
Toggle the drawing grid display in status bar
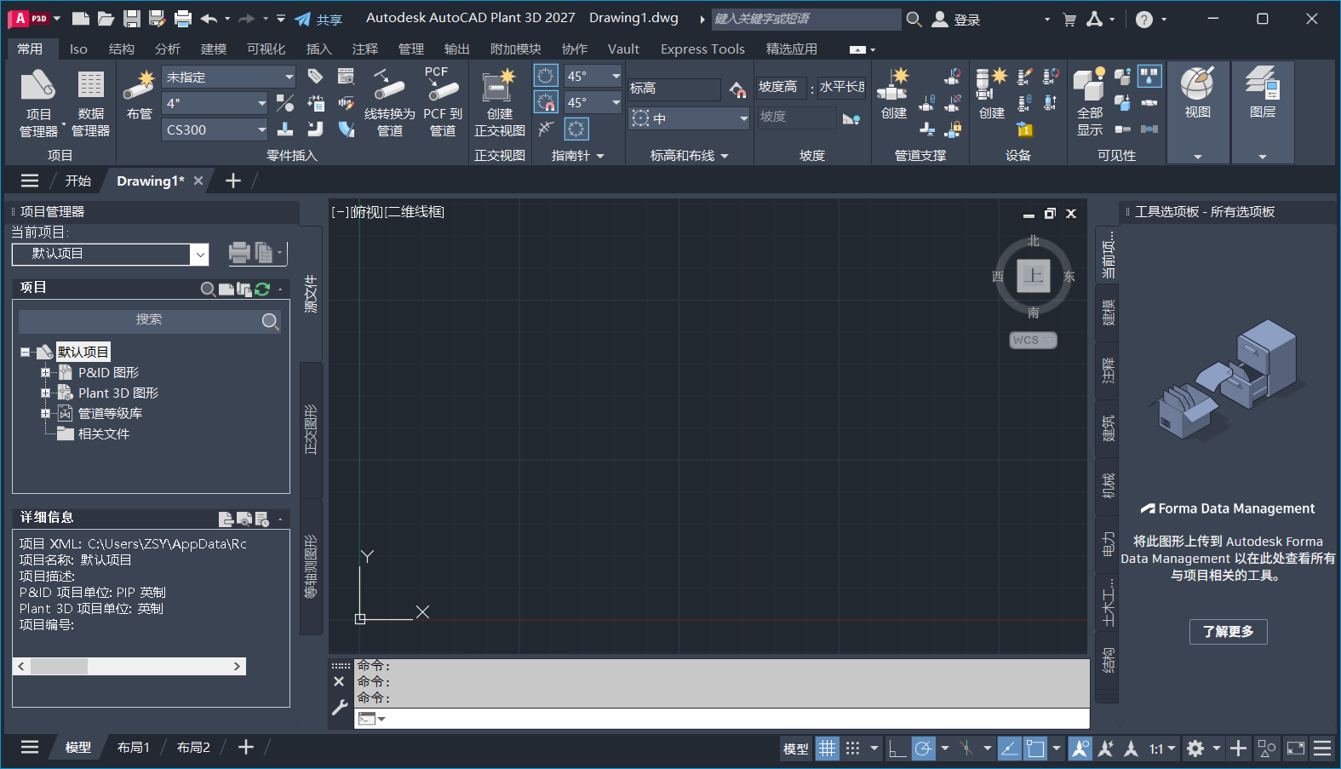(x=828, y=749)
